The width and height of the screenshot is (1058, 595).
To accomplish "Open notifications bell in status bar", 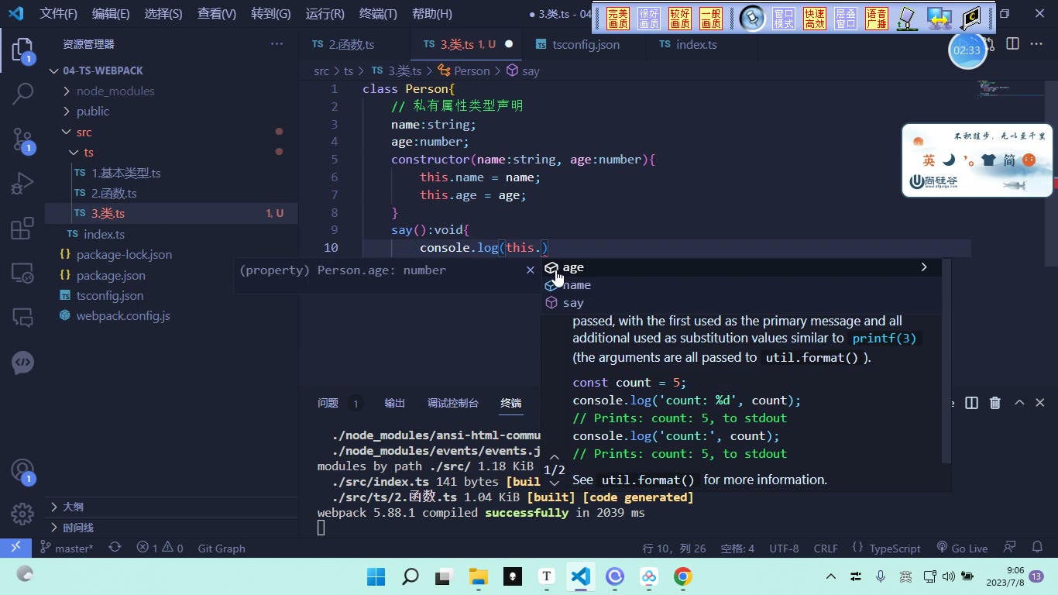I will 1036,548.
